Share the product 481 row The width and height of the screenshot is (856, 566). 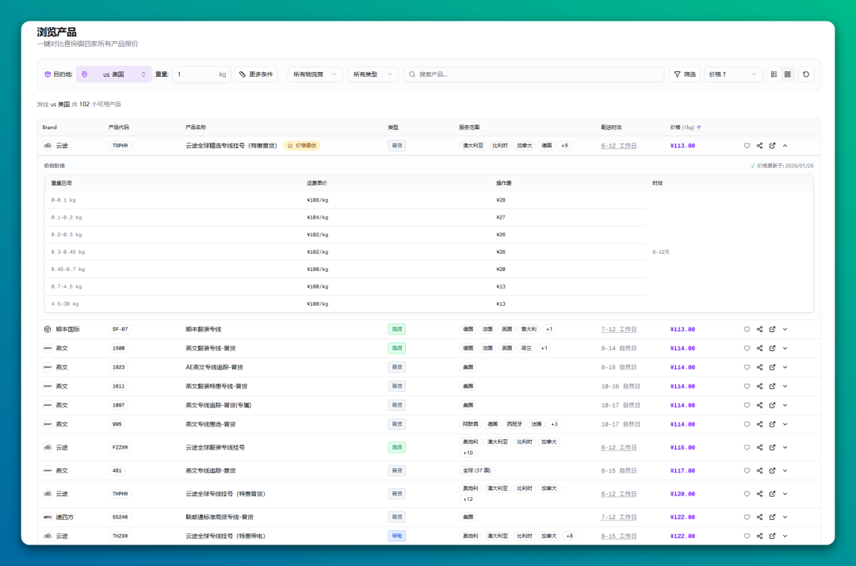(759, 471)
